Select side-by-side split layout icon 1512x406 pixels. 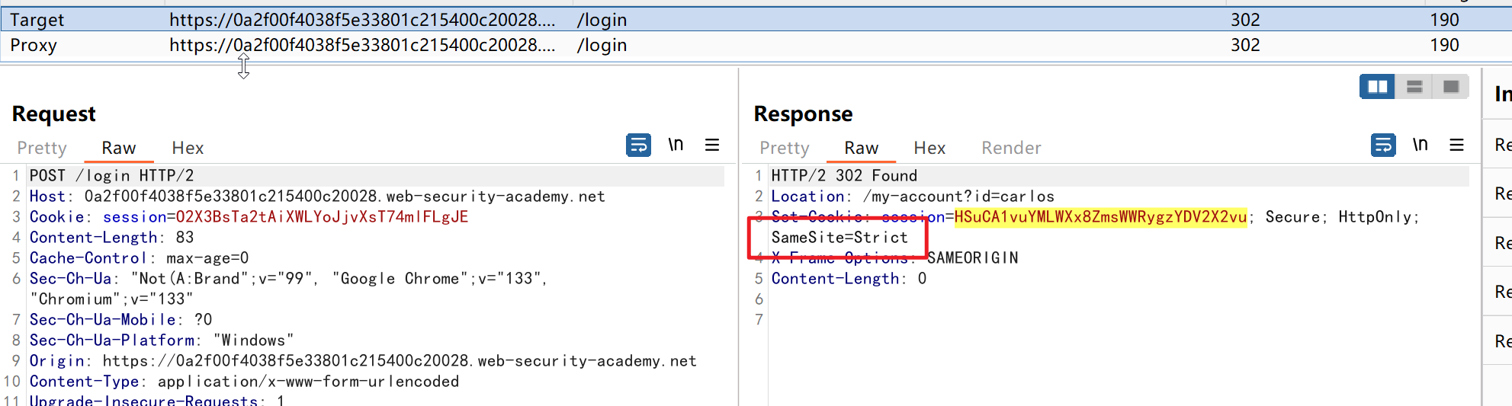coord(1377,87)
